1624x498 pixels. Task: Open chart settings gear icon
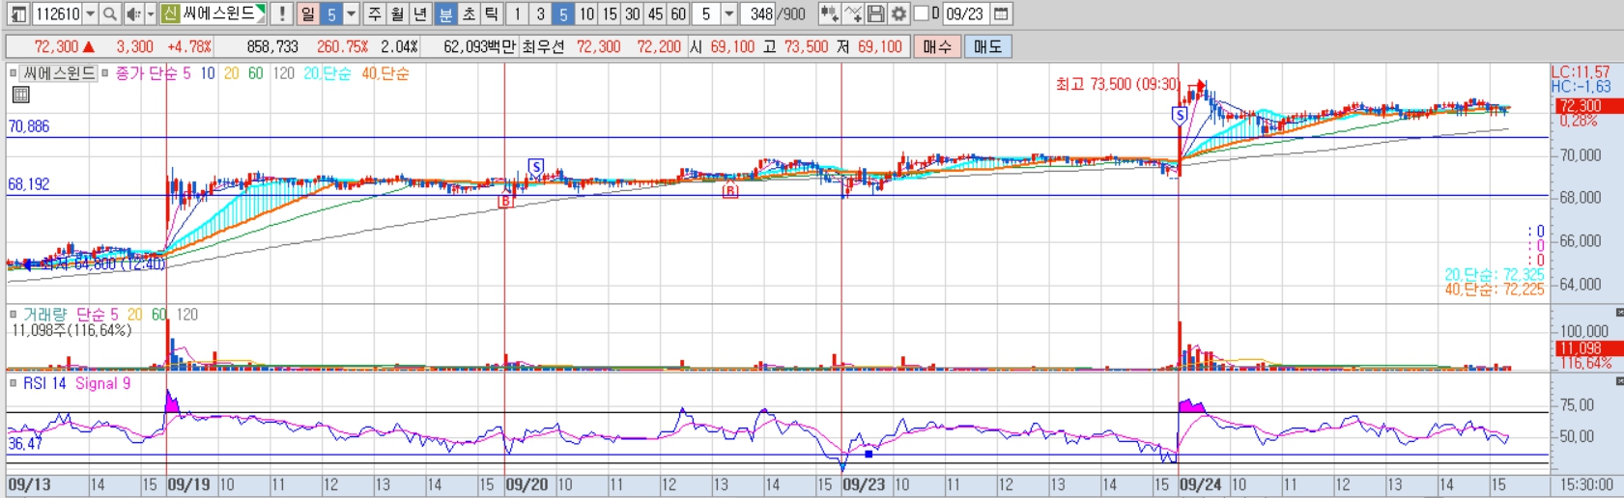[x=898, y=14]
